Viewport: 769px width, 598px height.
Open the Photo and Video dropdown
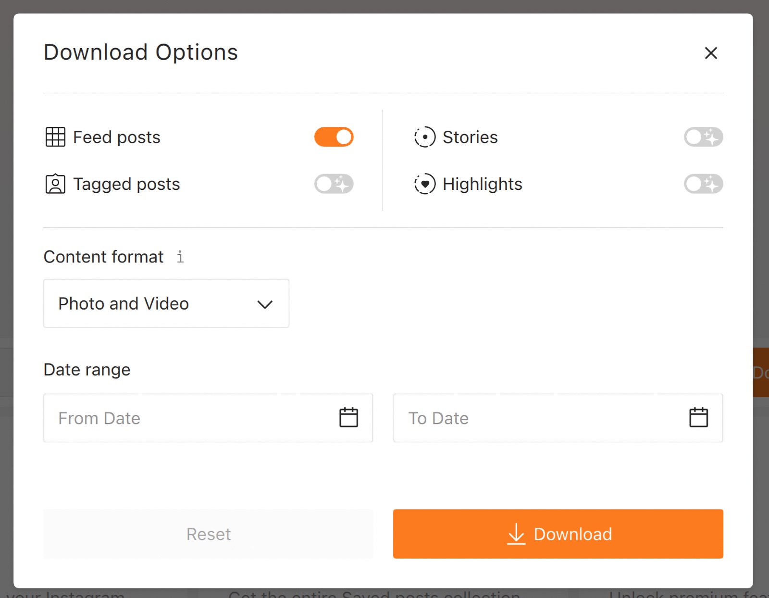166,303
